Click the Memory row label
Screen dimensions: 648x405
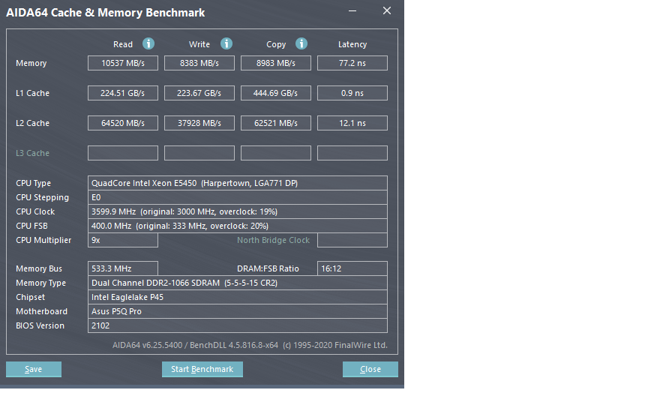coord(31,63)
